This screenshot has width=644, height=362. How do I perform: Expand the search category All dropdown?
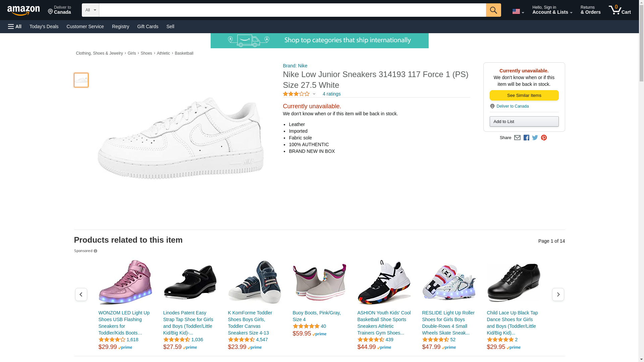coord(91,10)
